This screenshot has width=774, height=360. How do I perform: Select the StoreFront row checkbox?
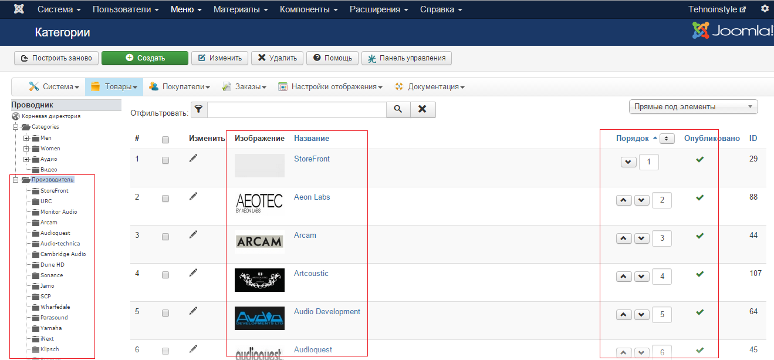point(165,160)
